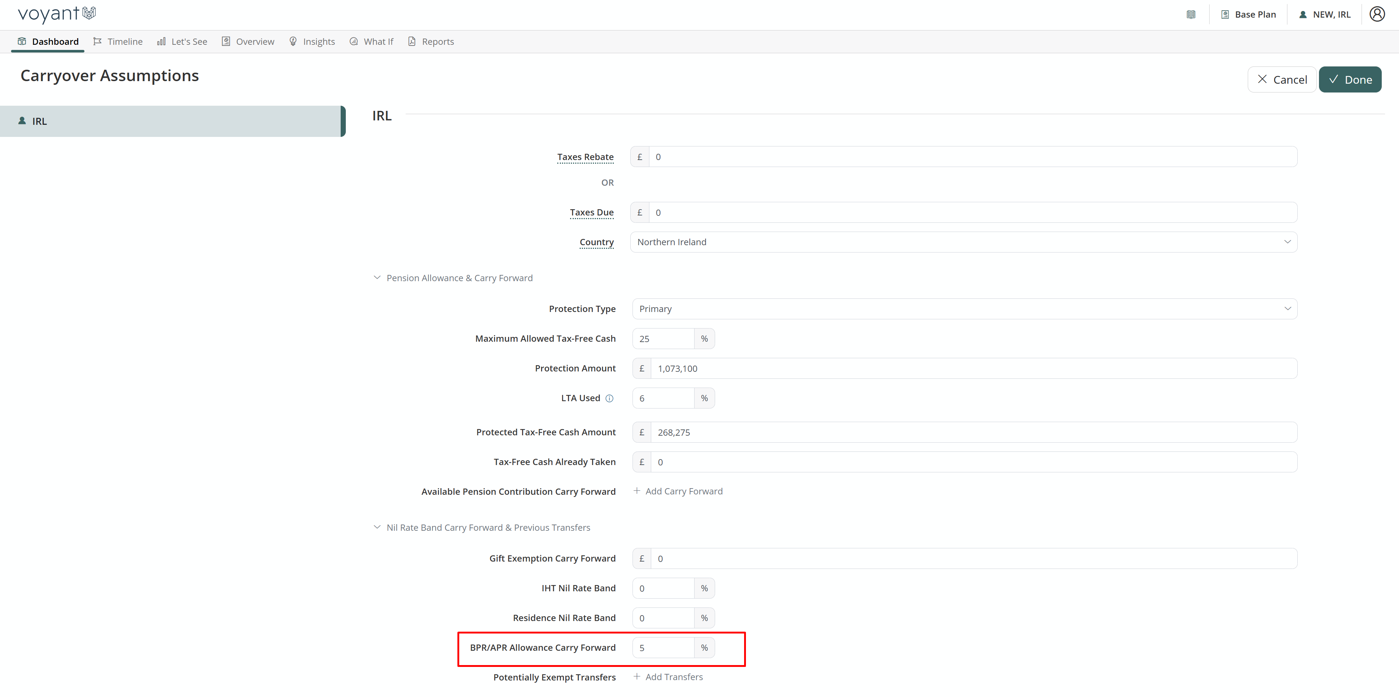Click the Country label
This screenshot has width=1399, height=697.
tap(596, 242)
